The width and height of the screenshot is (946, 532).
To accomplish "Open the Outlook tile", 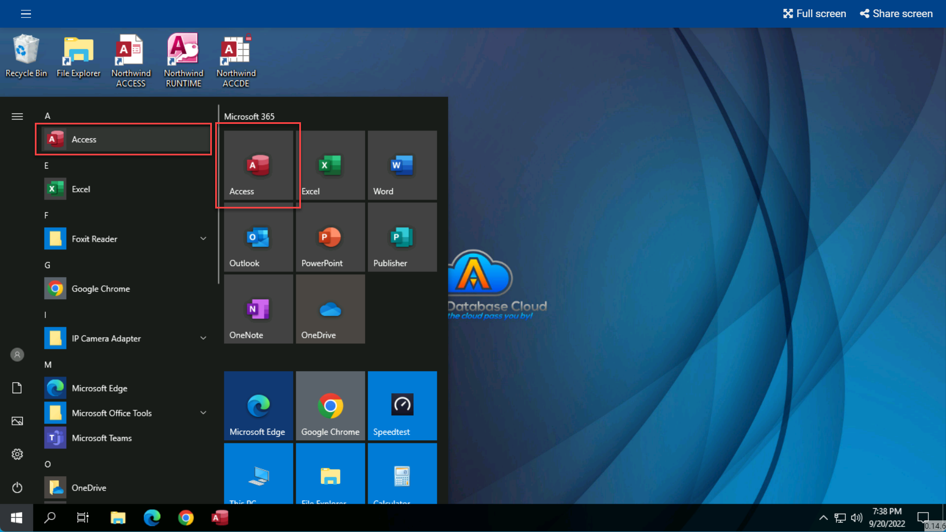I will 258,237.
